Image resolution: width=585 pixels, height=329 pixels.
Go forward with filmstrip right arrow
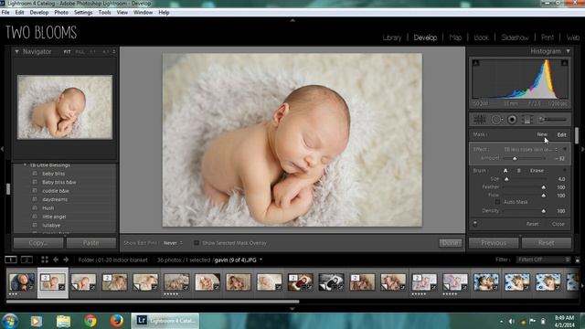(66, 260)
